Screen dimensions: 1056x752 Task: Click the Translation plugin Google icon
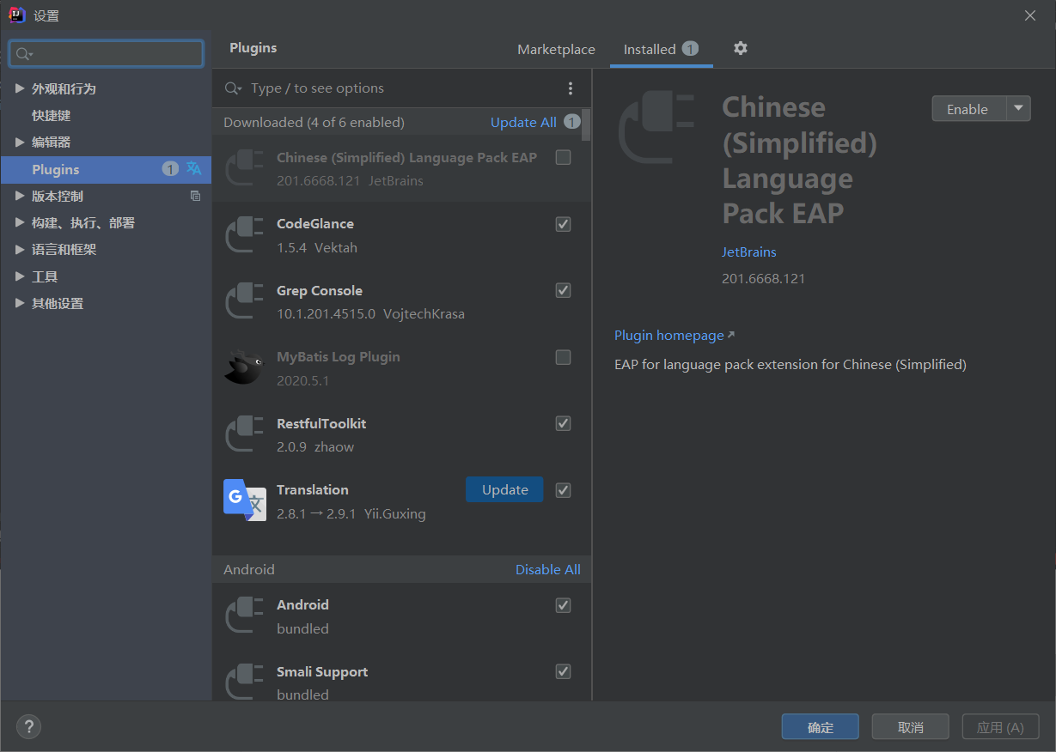[245, 500]
